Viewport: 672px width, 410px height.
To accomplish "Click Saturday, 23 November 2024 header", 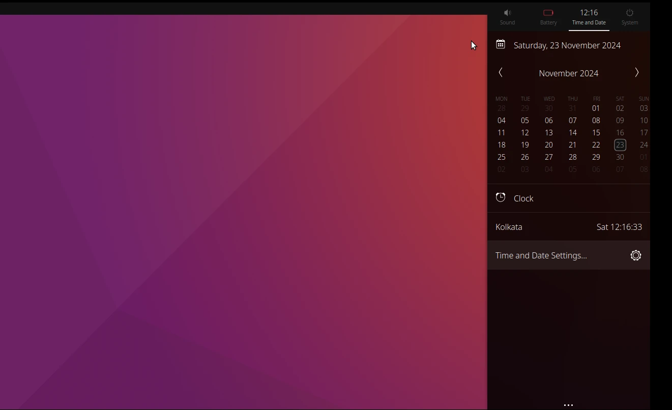I will click(x=567, y=45).
